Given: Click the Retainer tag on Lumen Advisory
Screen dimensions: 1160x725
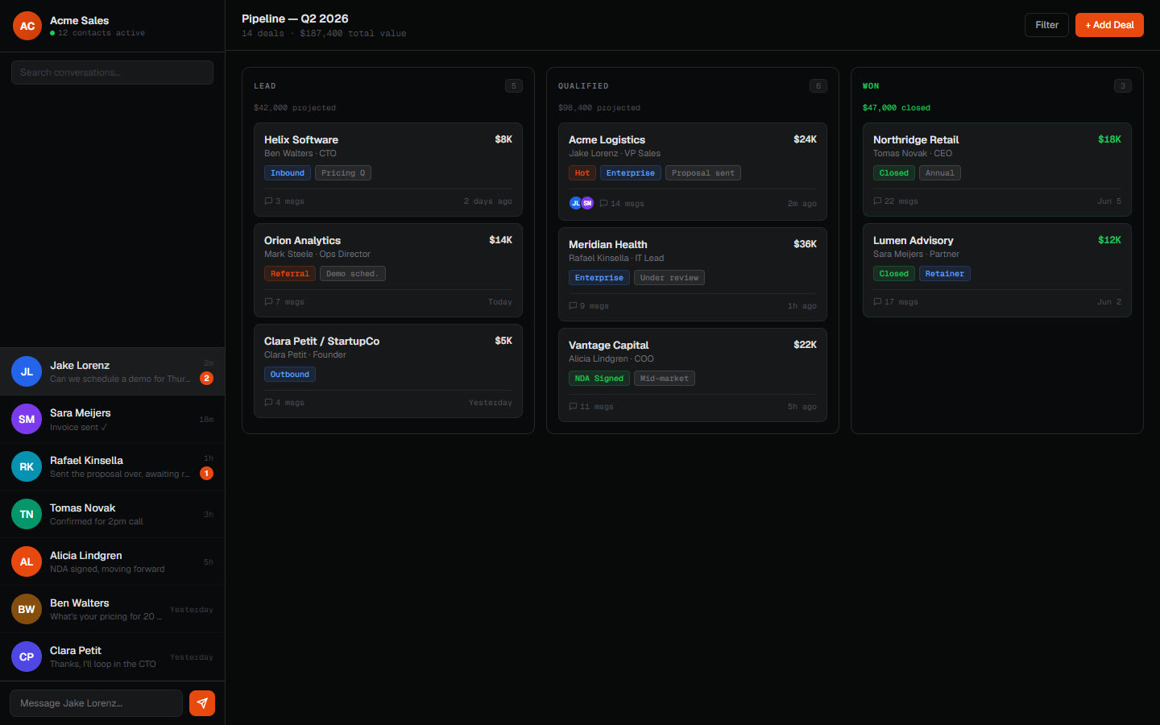Looking at the screenshot, I should pos(945,274).
